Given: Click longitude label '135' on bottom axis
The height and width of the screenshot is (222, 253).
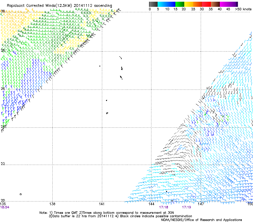Looking at the screenshot, I should (3, 204).
